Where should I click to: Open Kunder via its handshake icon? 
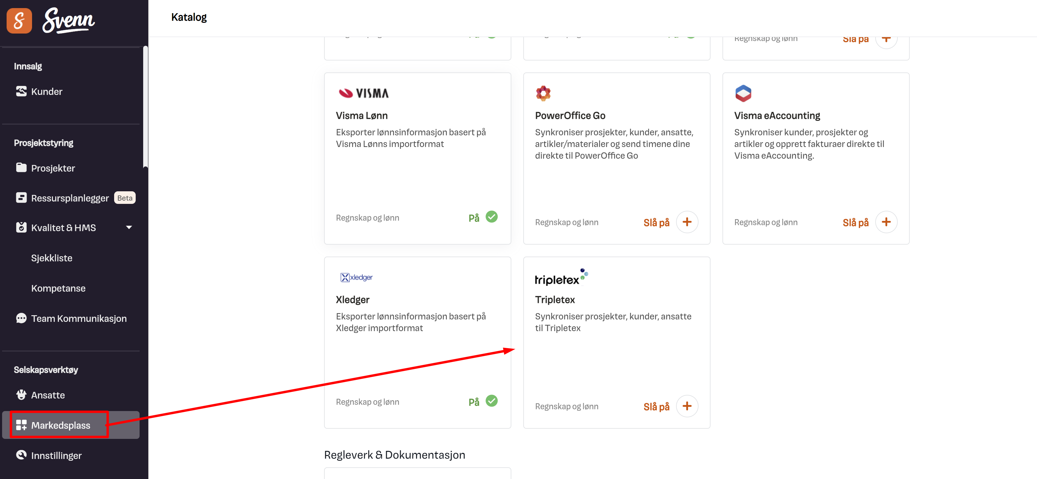pos(21,91)
